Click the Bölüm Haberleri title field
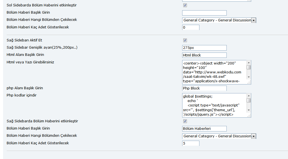 [204, 128]
